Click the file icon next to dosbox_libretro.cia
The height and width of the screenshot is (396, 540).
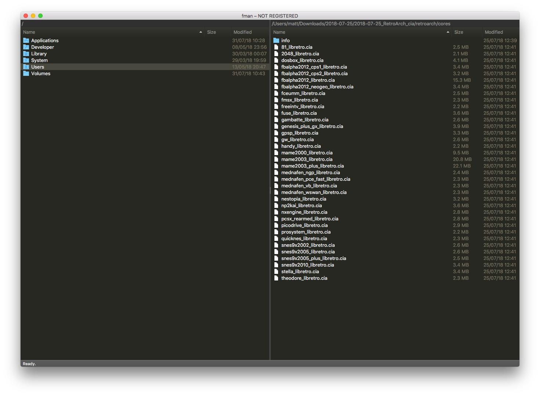coord(276,60)
